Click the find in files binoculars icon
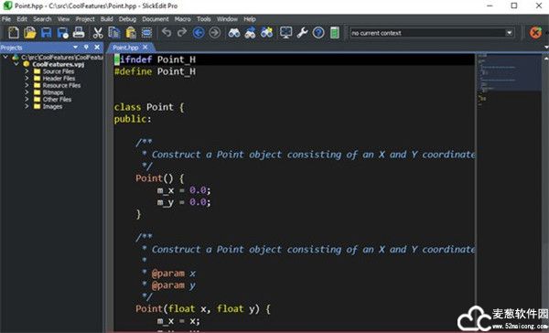 [266, 33]
